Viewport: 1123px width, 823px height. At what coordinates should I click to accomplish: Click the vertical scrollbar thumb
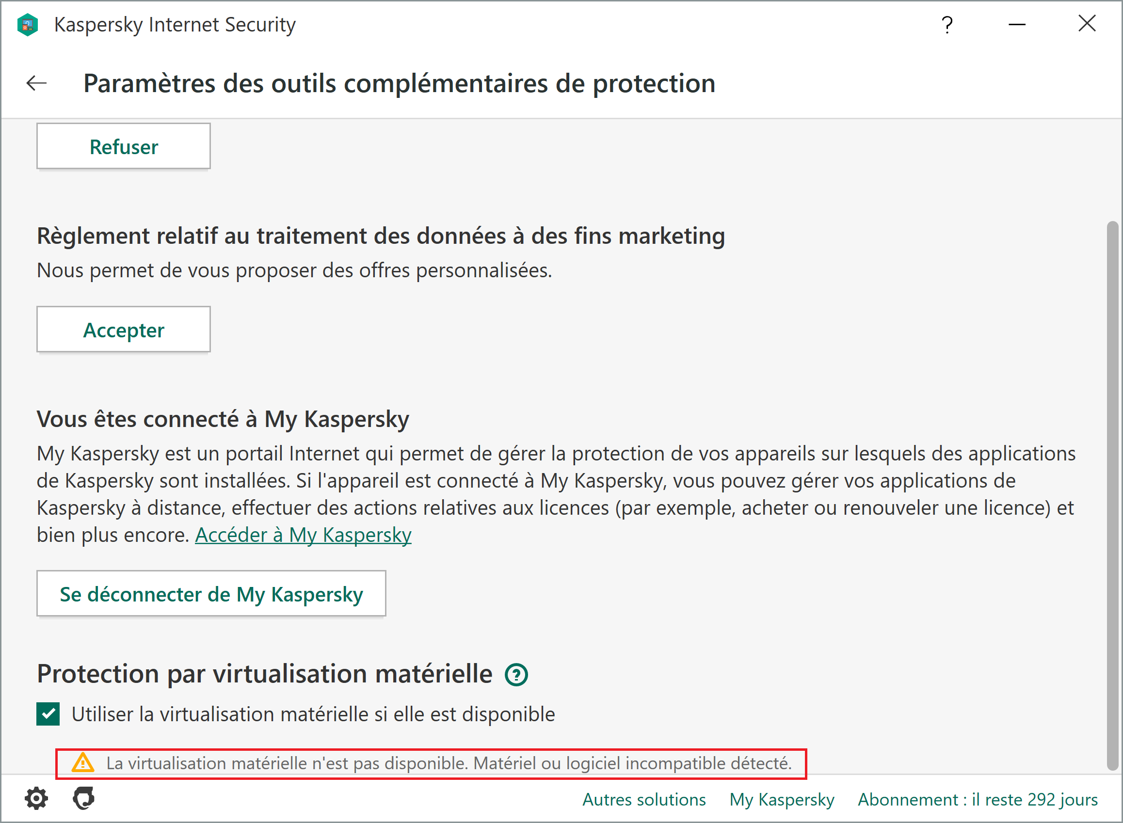pyautogui.click(x=1111, y=496)
